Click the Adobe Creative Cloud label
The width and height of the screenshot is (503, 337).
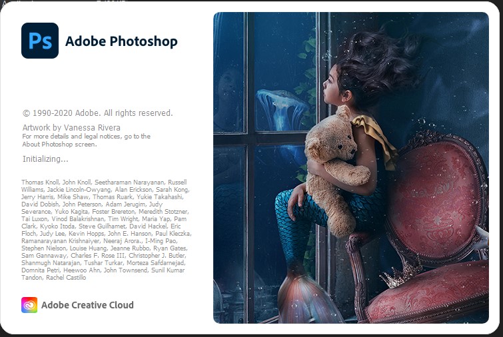point(87,305)
